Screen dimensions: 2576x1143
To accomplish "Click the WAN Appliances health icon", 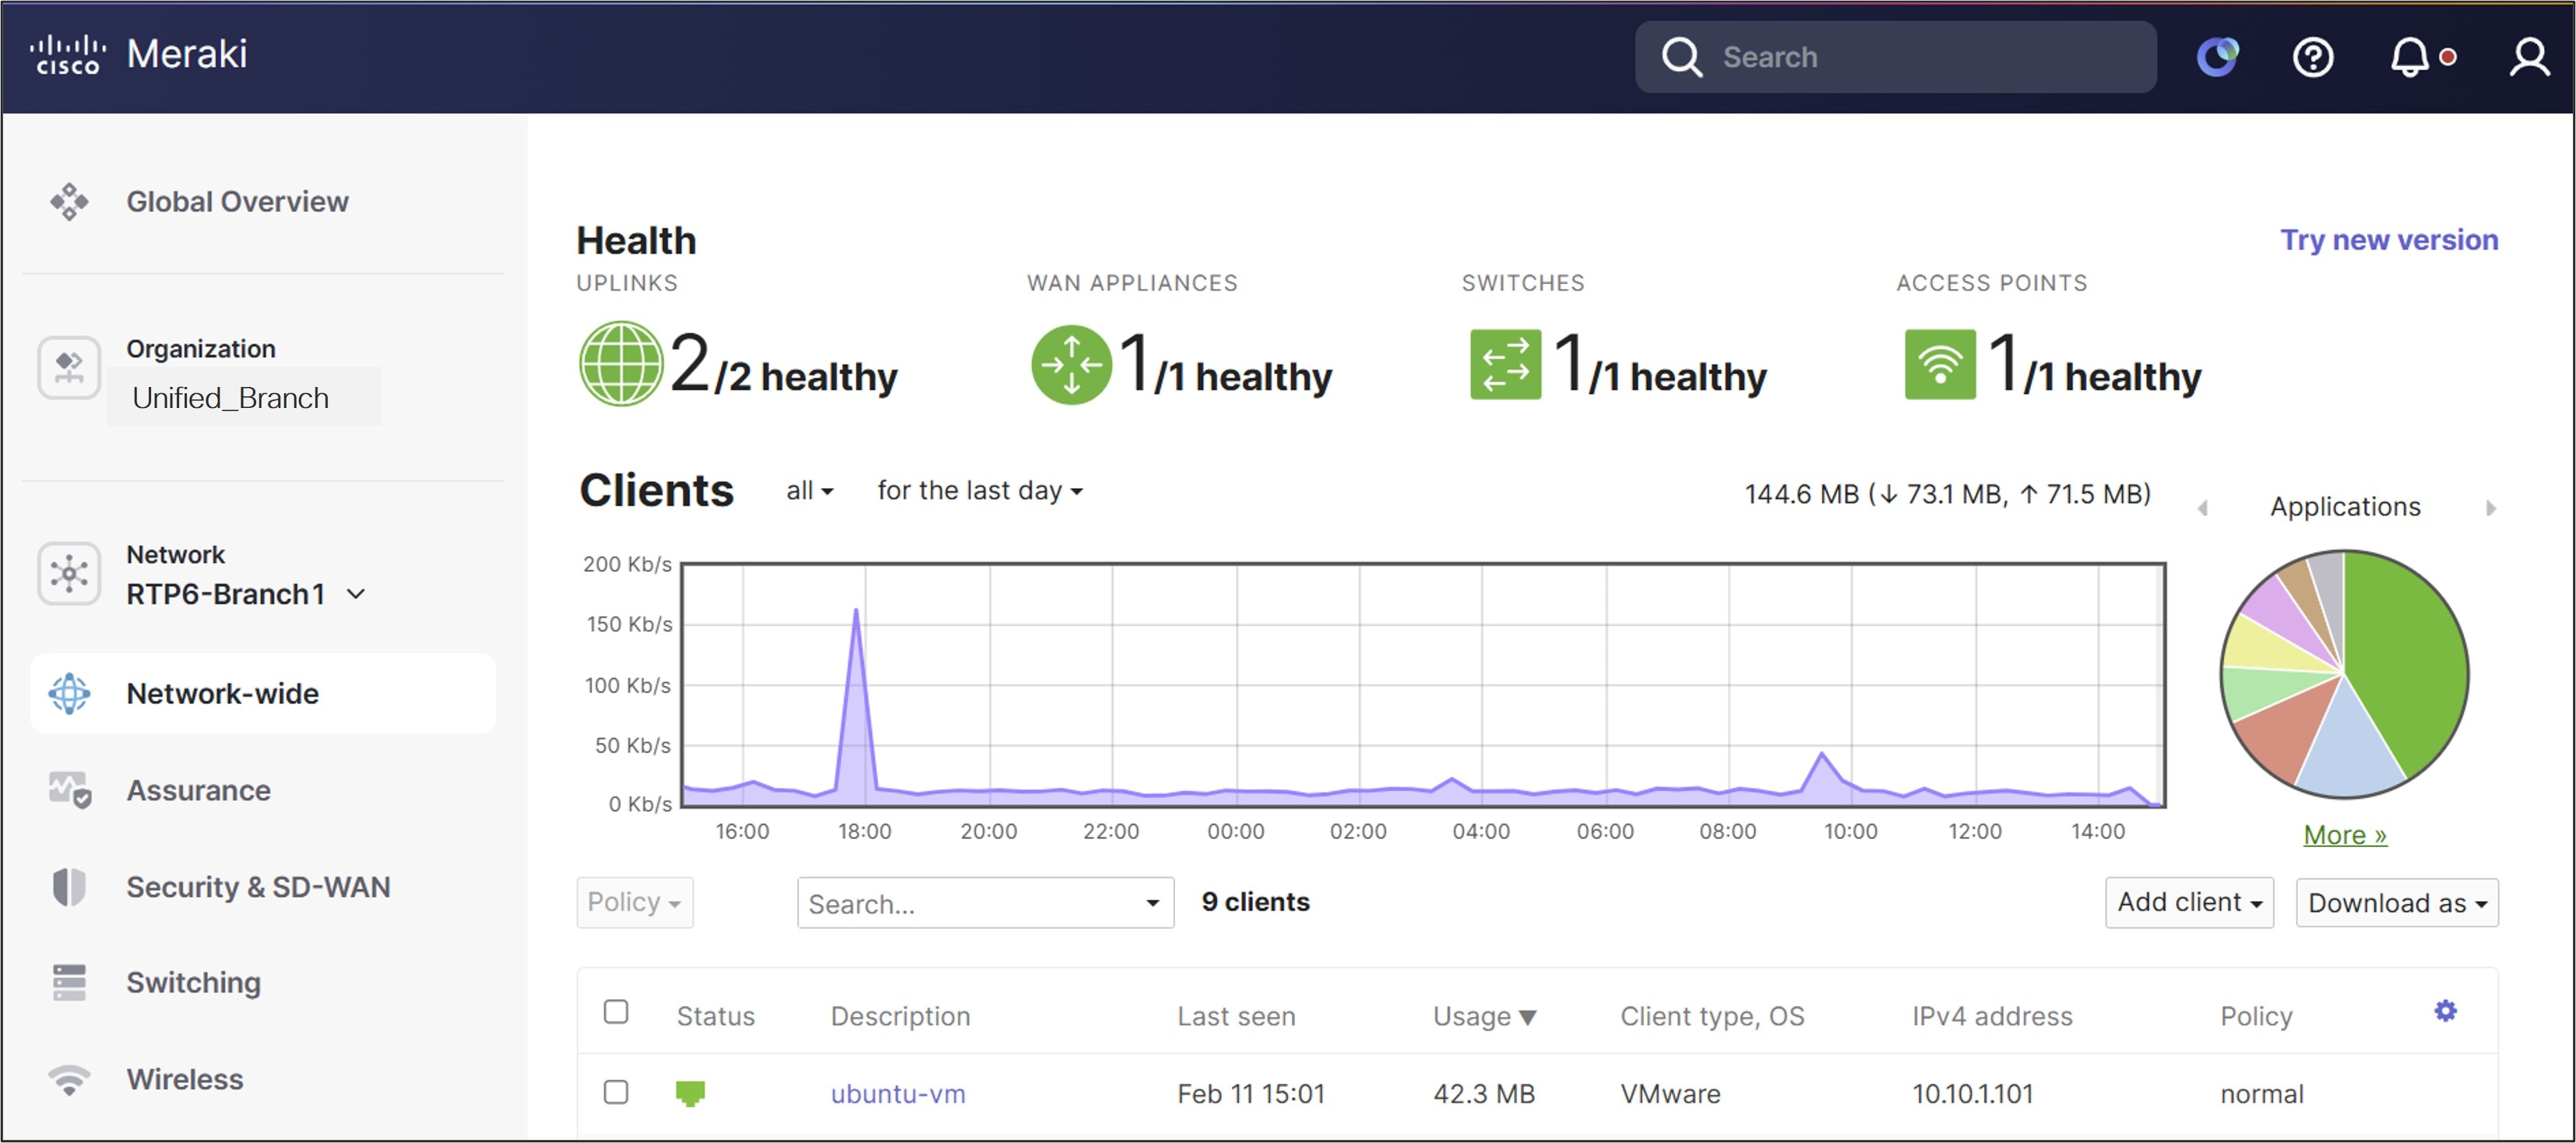I will pos(1071,364).
